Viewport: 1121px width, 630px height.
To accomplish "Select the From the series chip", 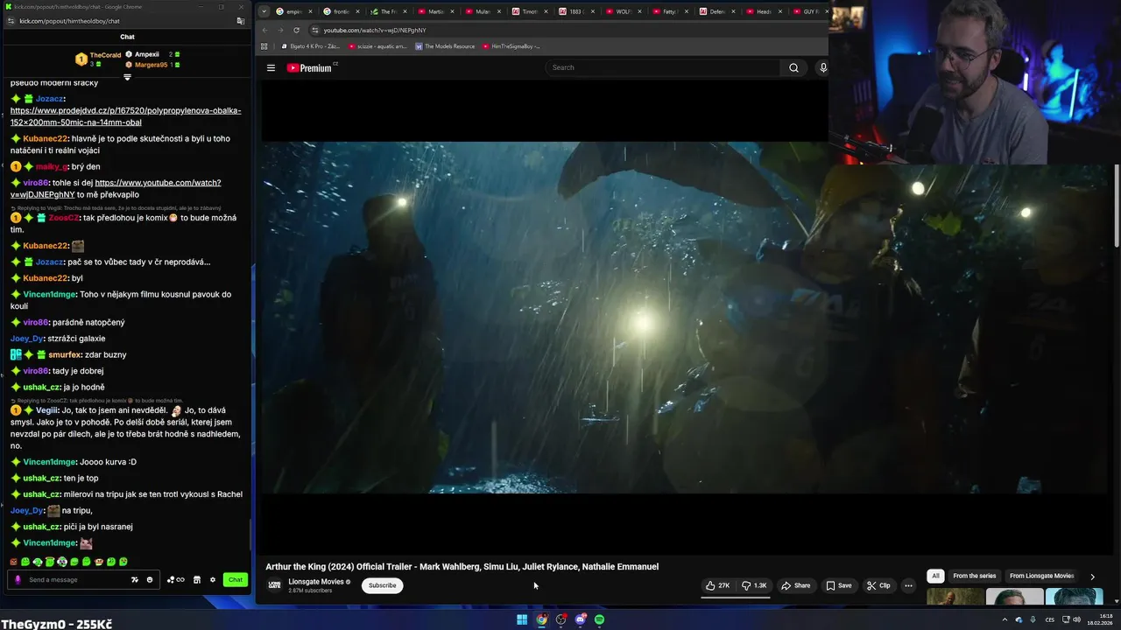I will (x=975, y=576).
